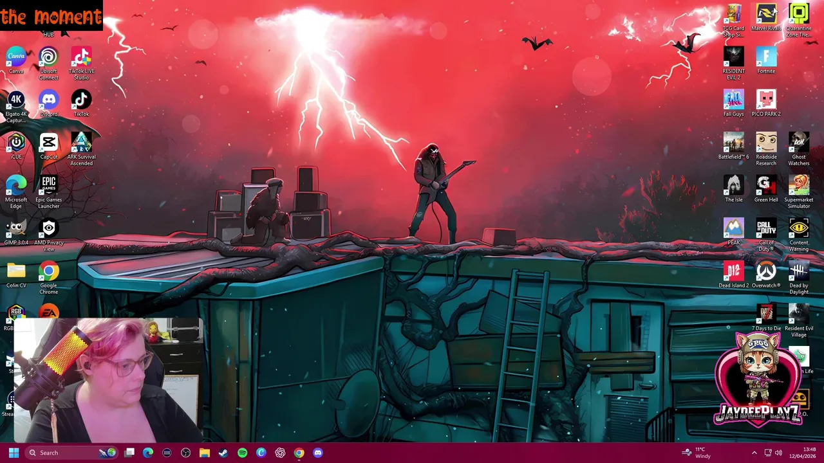The image size is (824, 463).
Task: Launch OBS Studio from the taskbar
Action: [185, 453]
